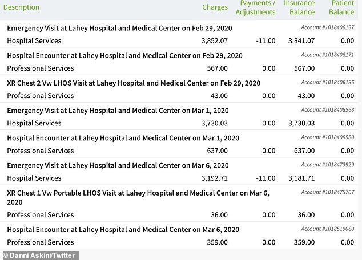362x260 pixels.
Task: Select the Emergency Visit on Mar 1, 2020 entry
Action: pyautogui.click(x=118, y=110)
